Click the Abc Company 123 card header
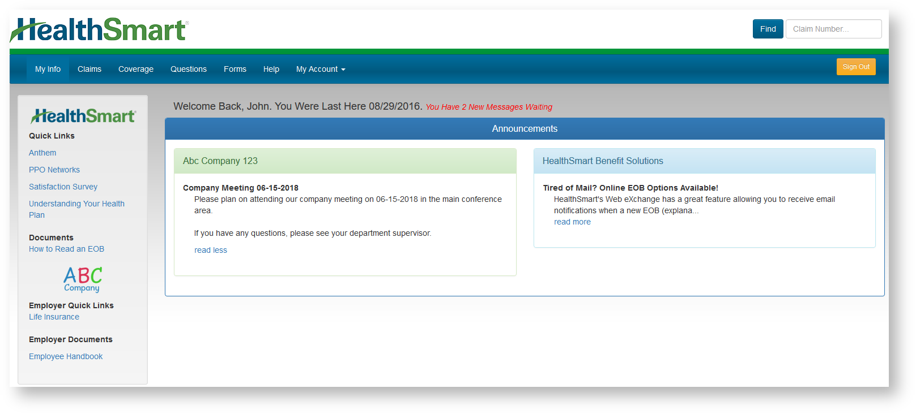The image size is (916, 414). point(345,161)
